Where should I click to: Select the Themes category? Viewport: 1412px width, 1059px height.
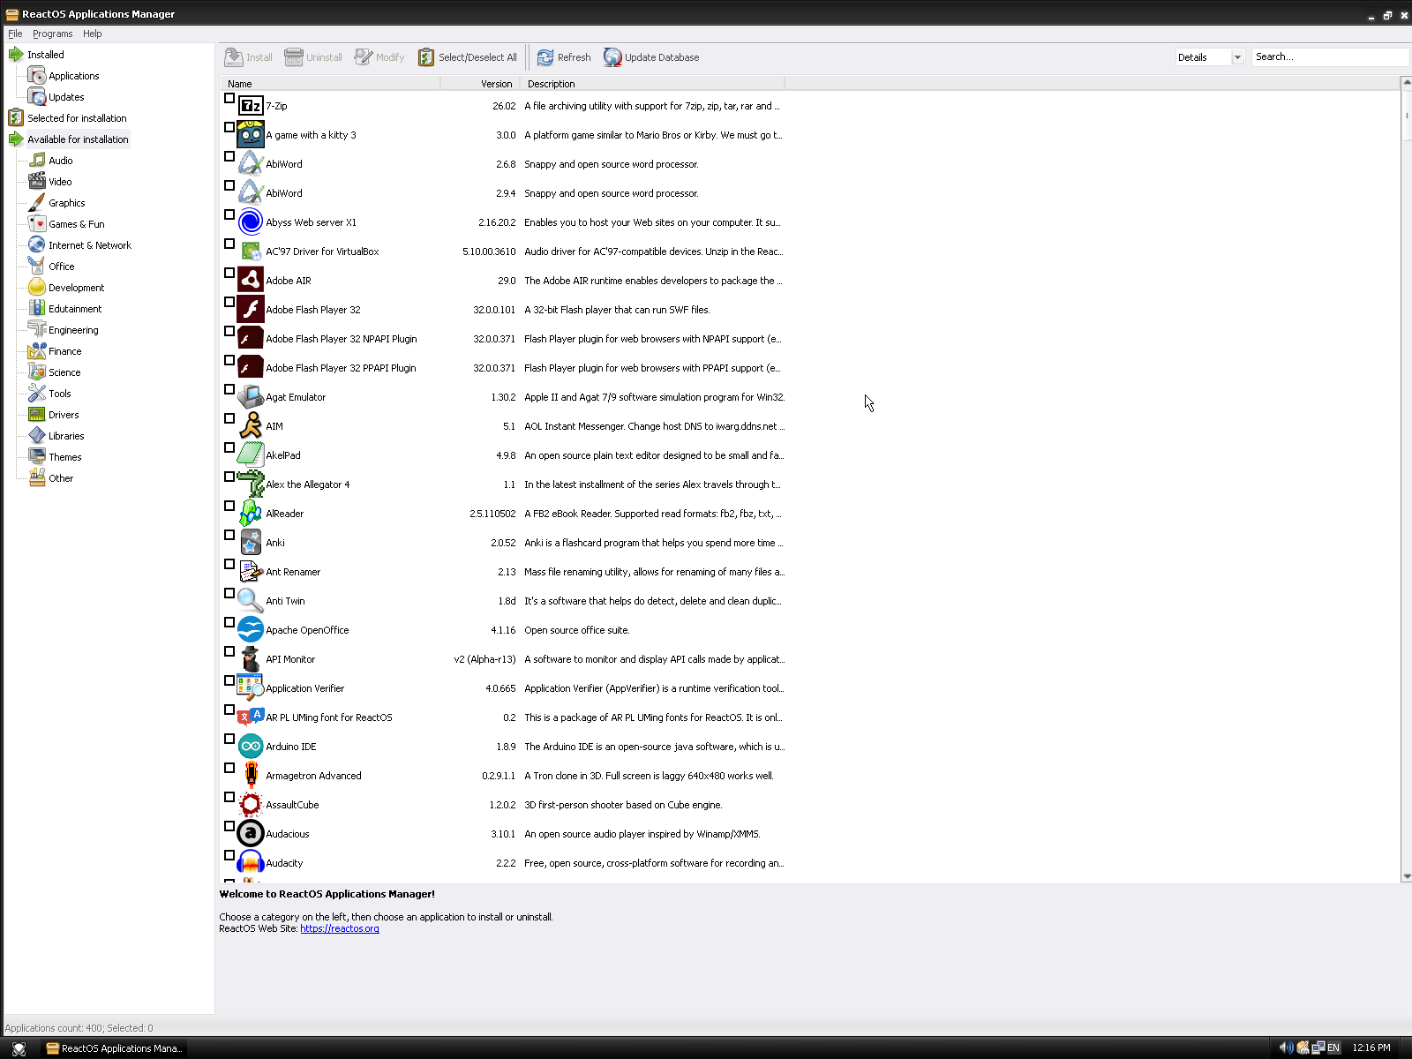64,457
